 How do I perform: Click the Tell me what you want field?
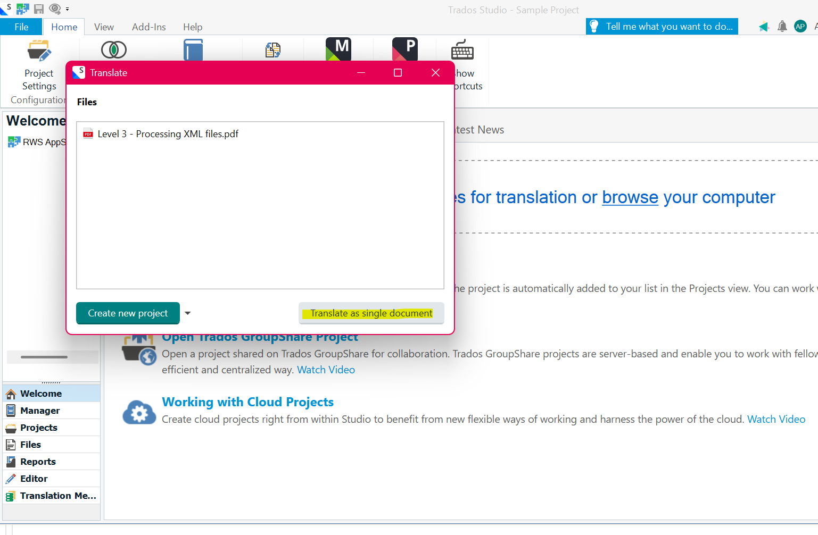click(668, 27)
